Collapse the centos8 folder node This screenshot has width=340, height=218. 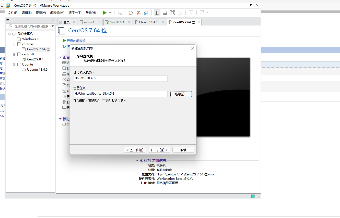(x=14, y=54)
